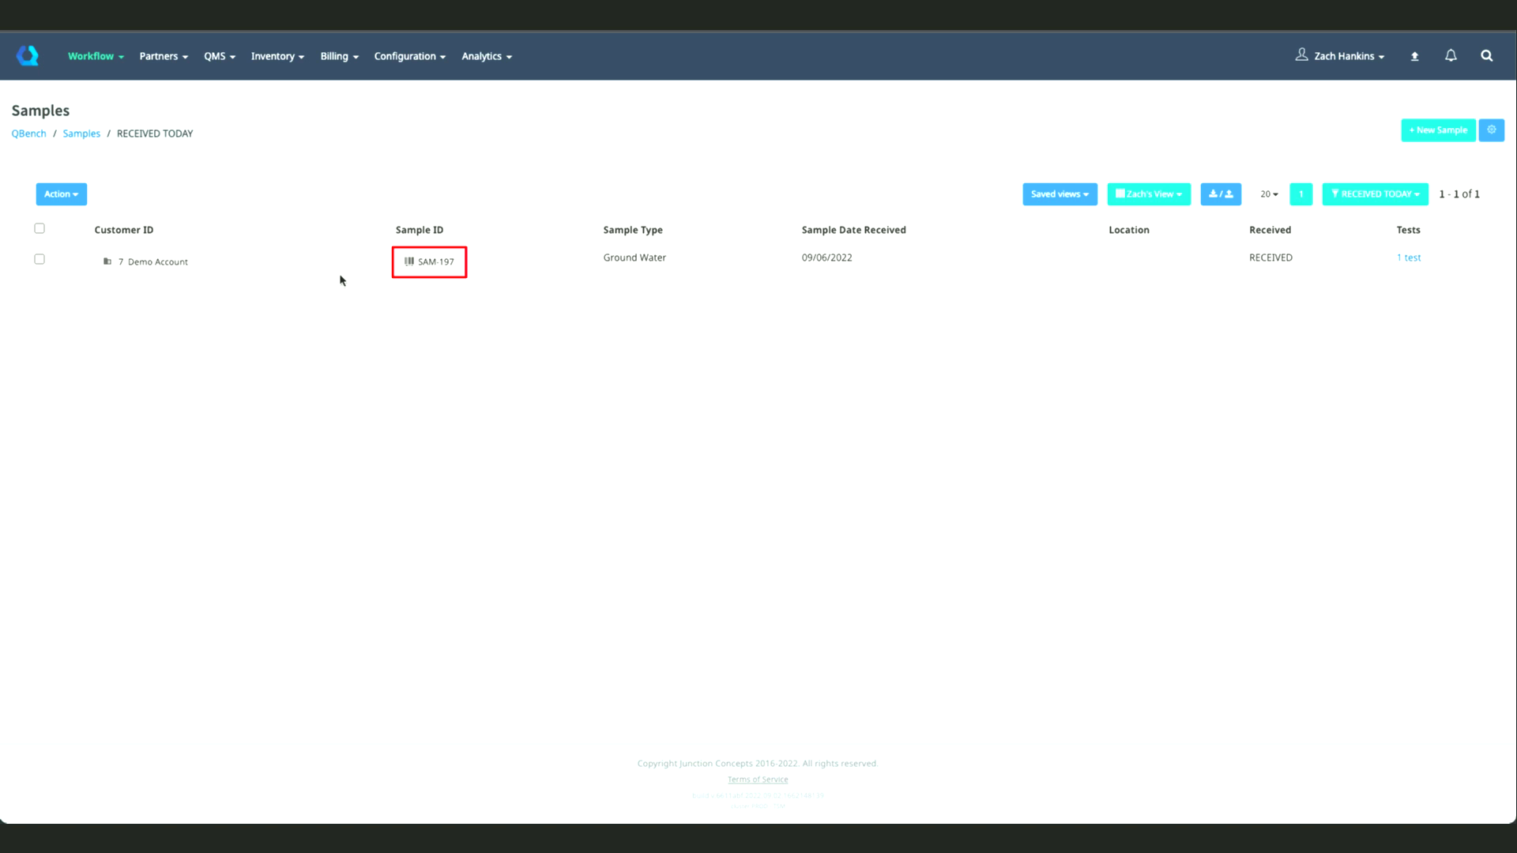The image size is (1517, 853).
Task: Check the select-all header checkbox
Action: [x=40, y=228]
